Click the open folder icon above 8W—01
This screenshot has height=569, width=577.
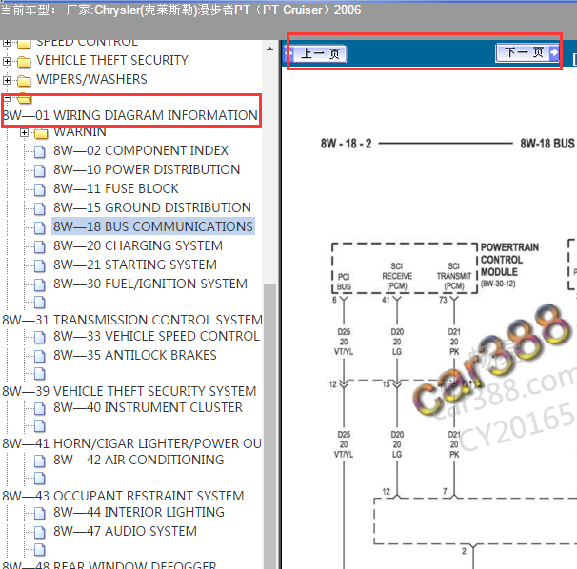(25, 99)
